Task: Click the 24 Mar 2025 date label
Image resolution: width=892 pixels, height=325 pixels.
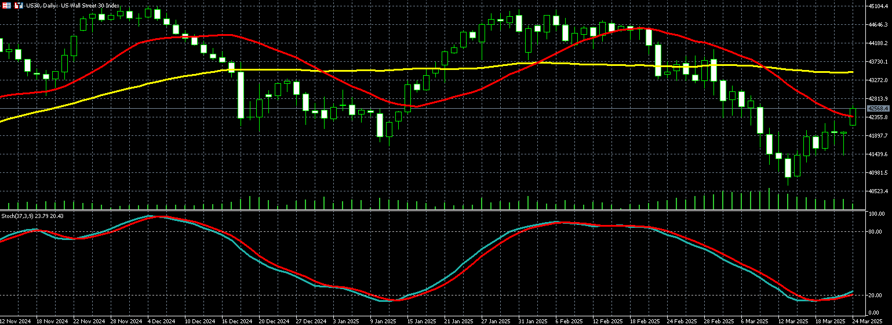Action: pyautogui.click(x=867, y=320)
